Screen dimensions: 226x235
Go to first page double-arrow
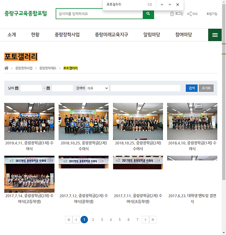(69, 220)
